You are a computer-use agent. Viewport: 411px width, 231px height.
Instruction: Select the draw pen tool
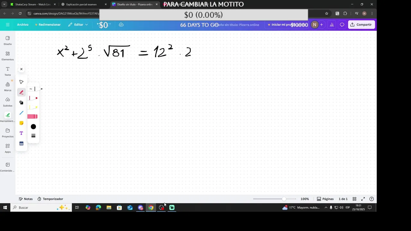[22, 92]
